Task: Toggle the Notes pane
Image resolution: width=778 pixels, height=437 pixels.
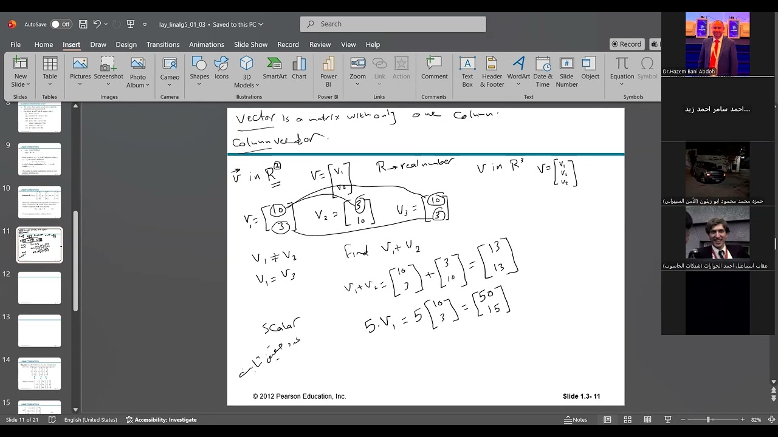Action: coord(575,419)
